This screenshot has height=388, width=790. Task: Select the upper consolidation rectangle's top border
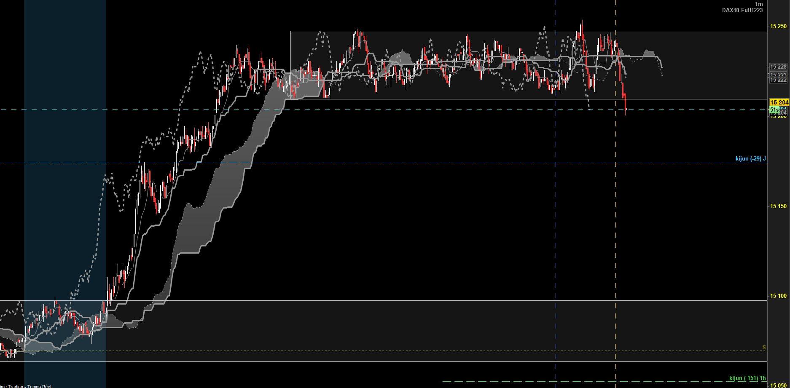click(506, 31)
